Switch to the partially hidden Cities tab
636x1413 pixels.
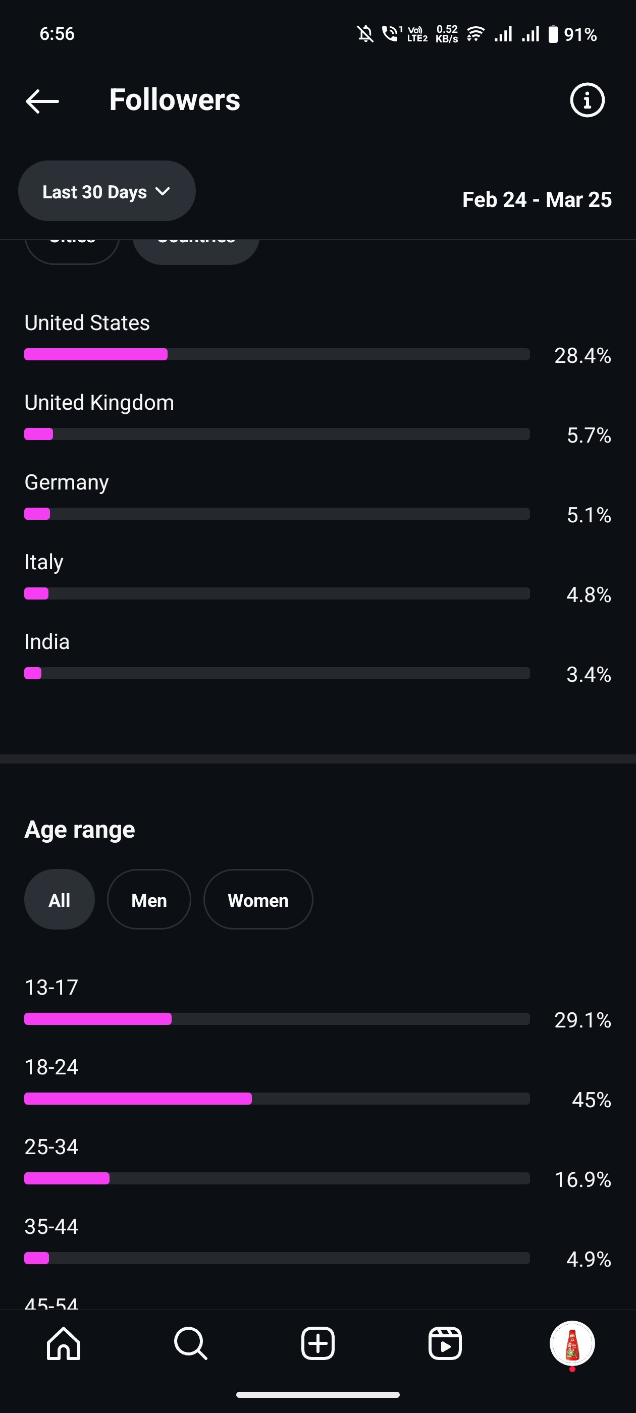point(72,252)
